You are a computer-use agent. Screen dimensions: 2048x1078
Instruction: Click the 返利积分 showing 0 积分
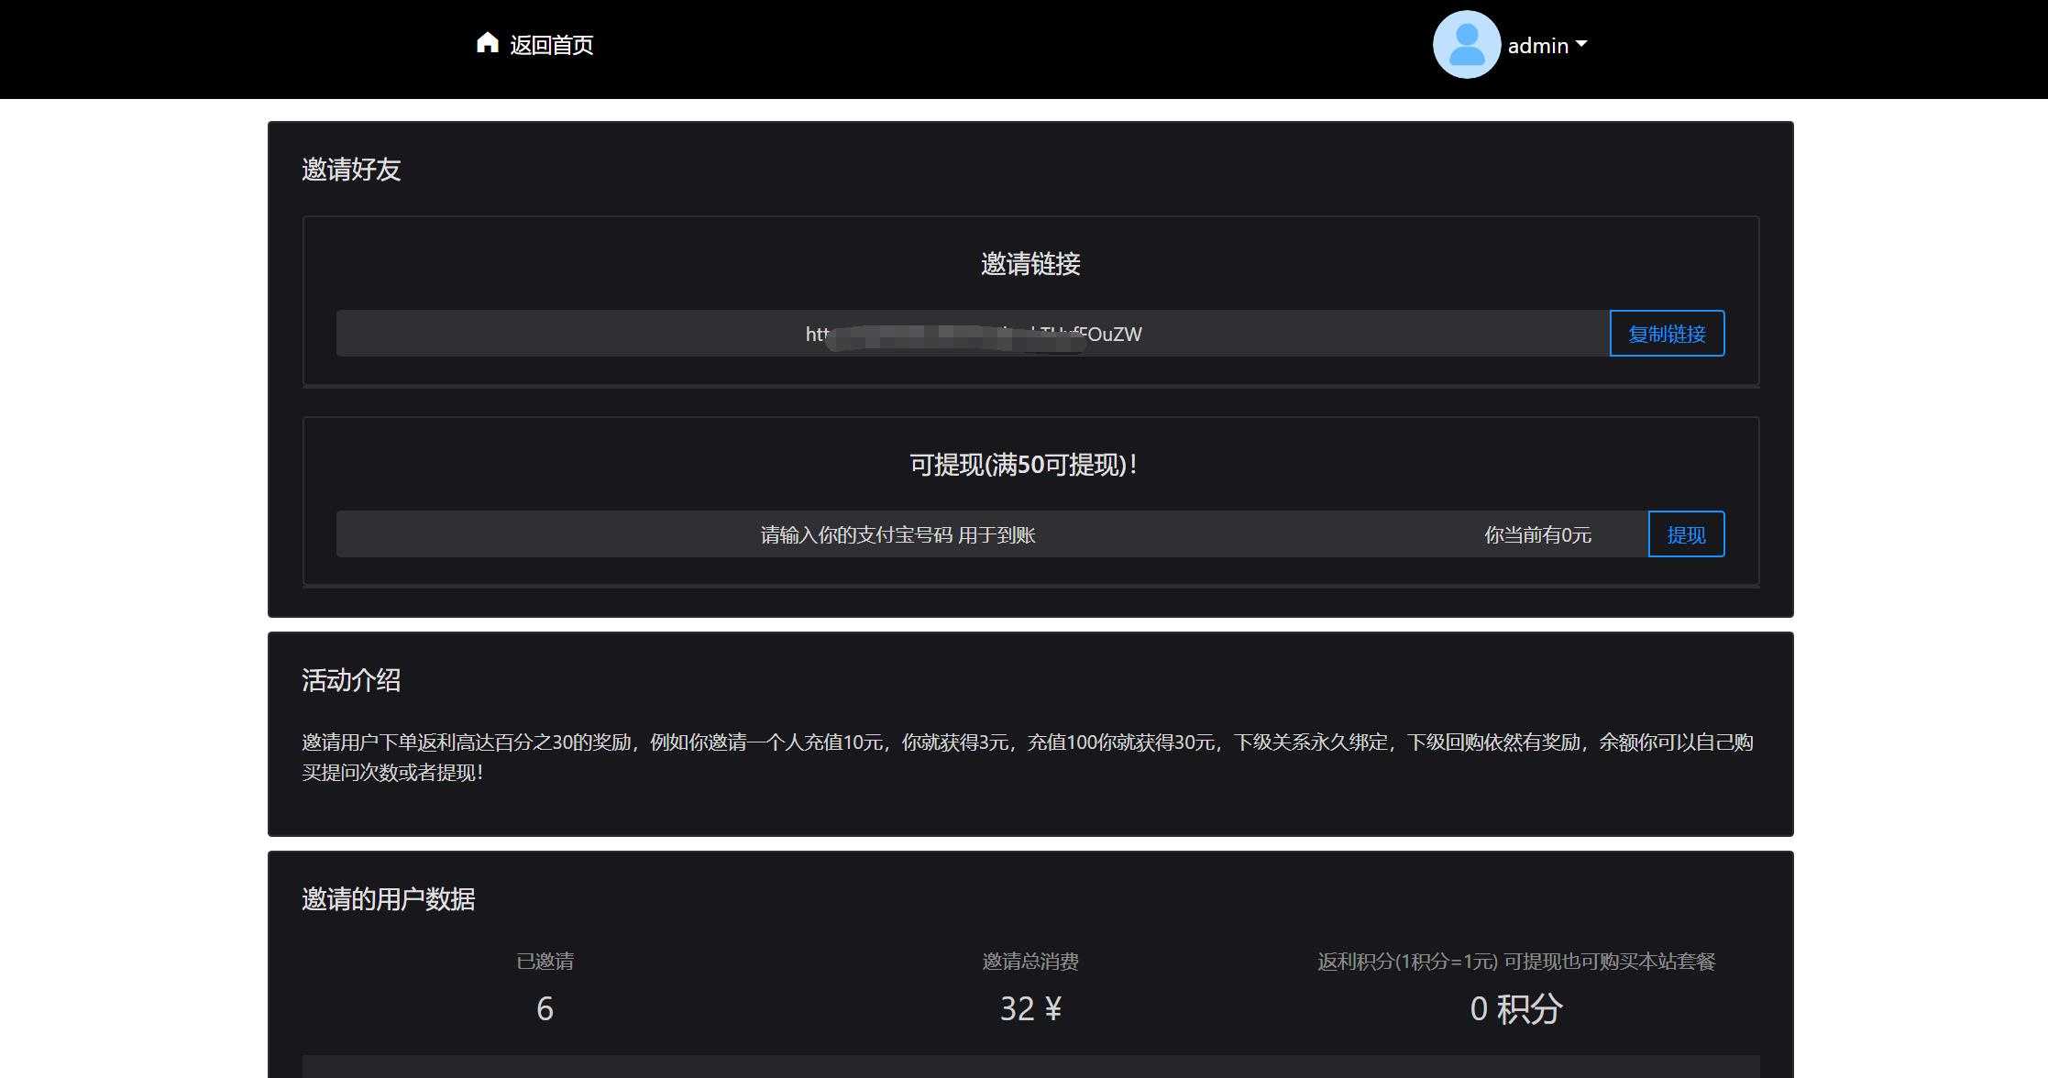pyautogui.click(x=1515, y=1008)
